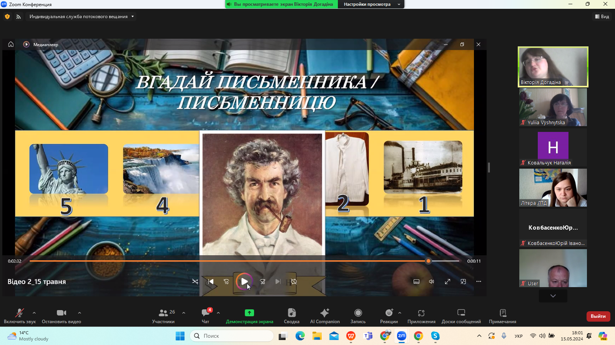The height and width of the screenshot is (345, 615).
Task: Rewind 10 seconds in media player
Action: click(x=226, y=282)
